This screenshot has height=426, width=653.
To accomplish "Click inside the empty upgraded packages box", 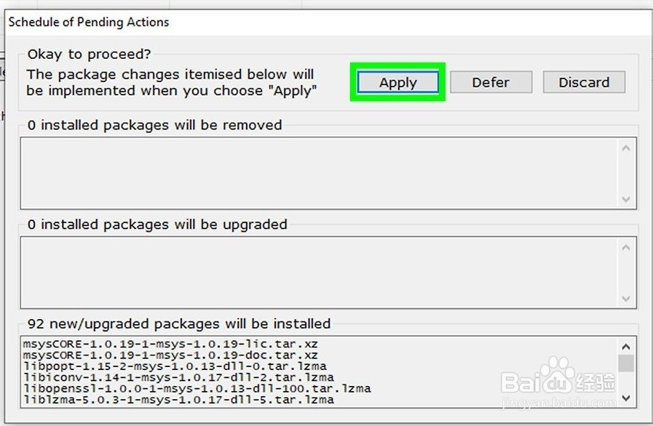I will 319,273.
